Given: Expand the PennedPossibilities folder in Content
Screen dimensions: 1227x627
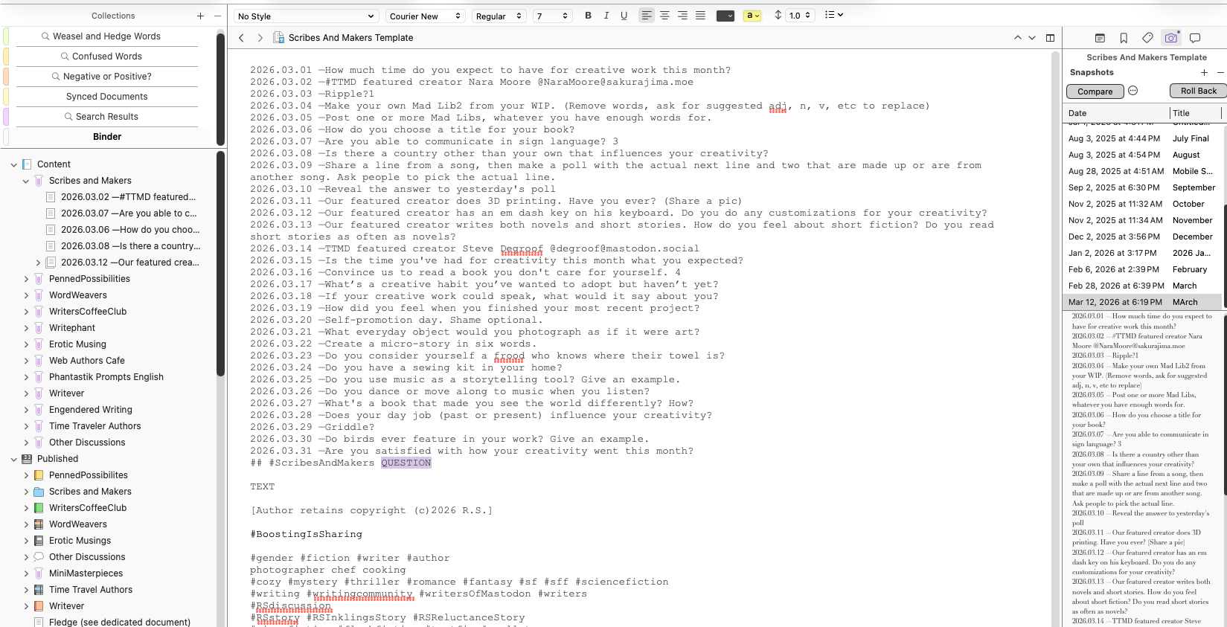Looking at the screenshot, I should [x=27, y=279].
